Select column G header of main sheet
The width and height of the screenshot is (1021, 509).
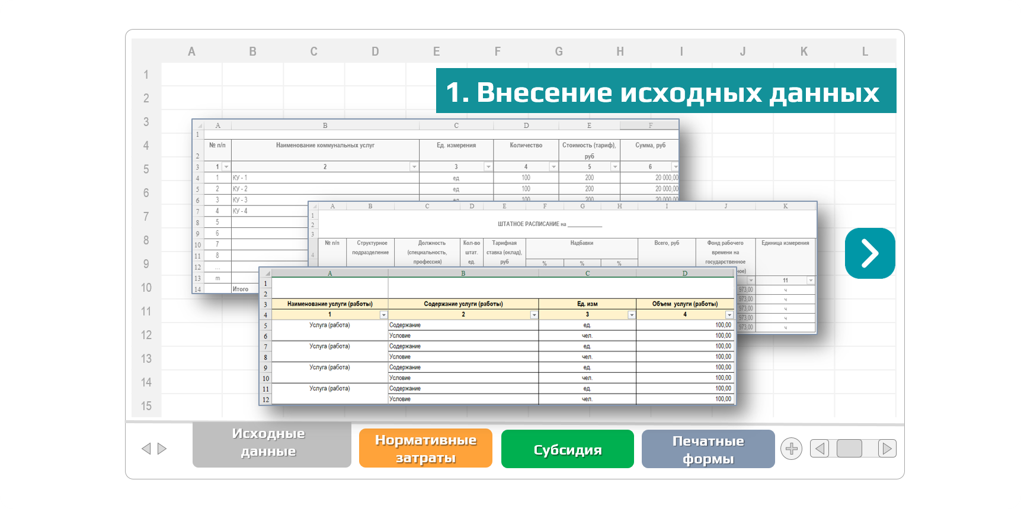pos(558,51)
